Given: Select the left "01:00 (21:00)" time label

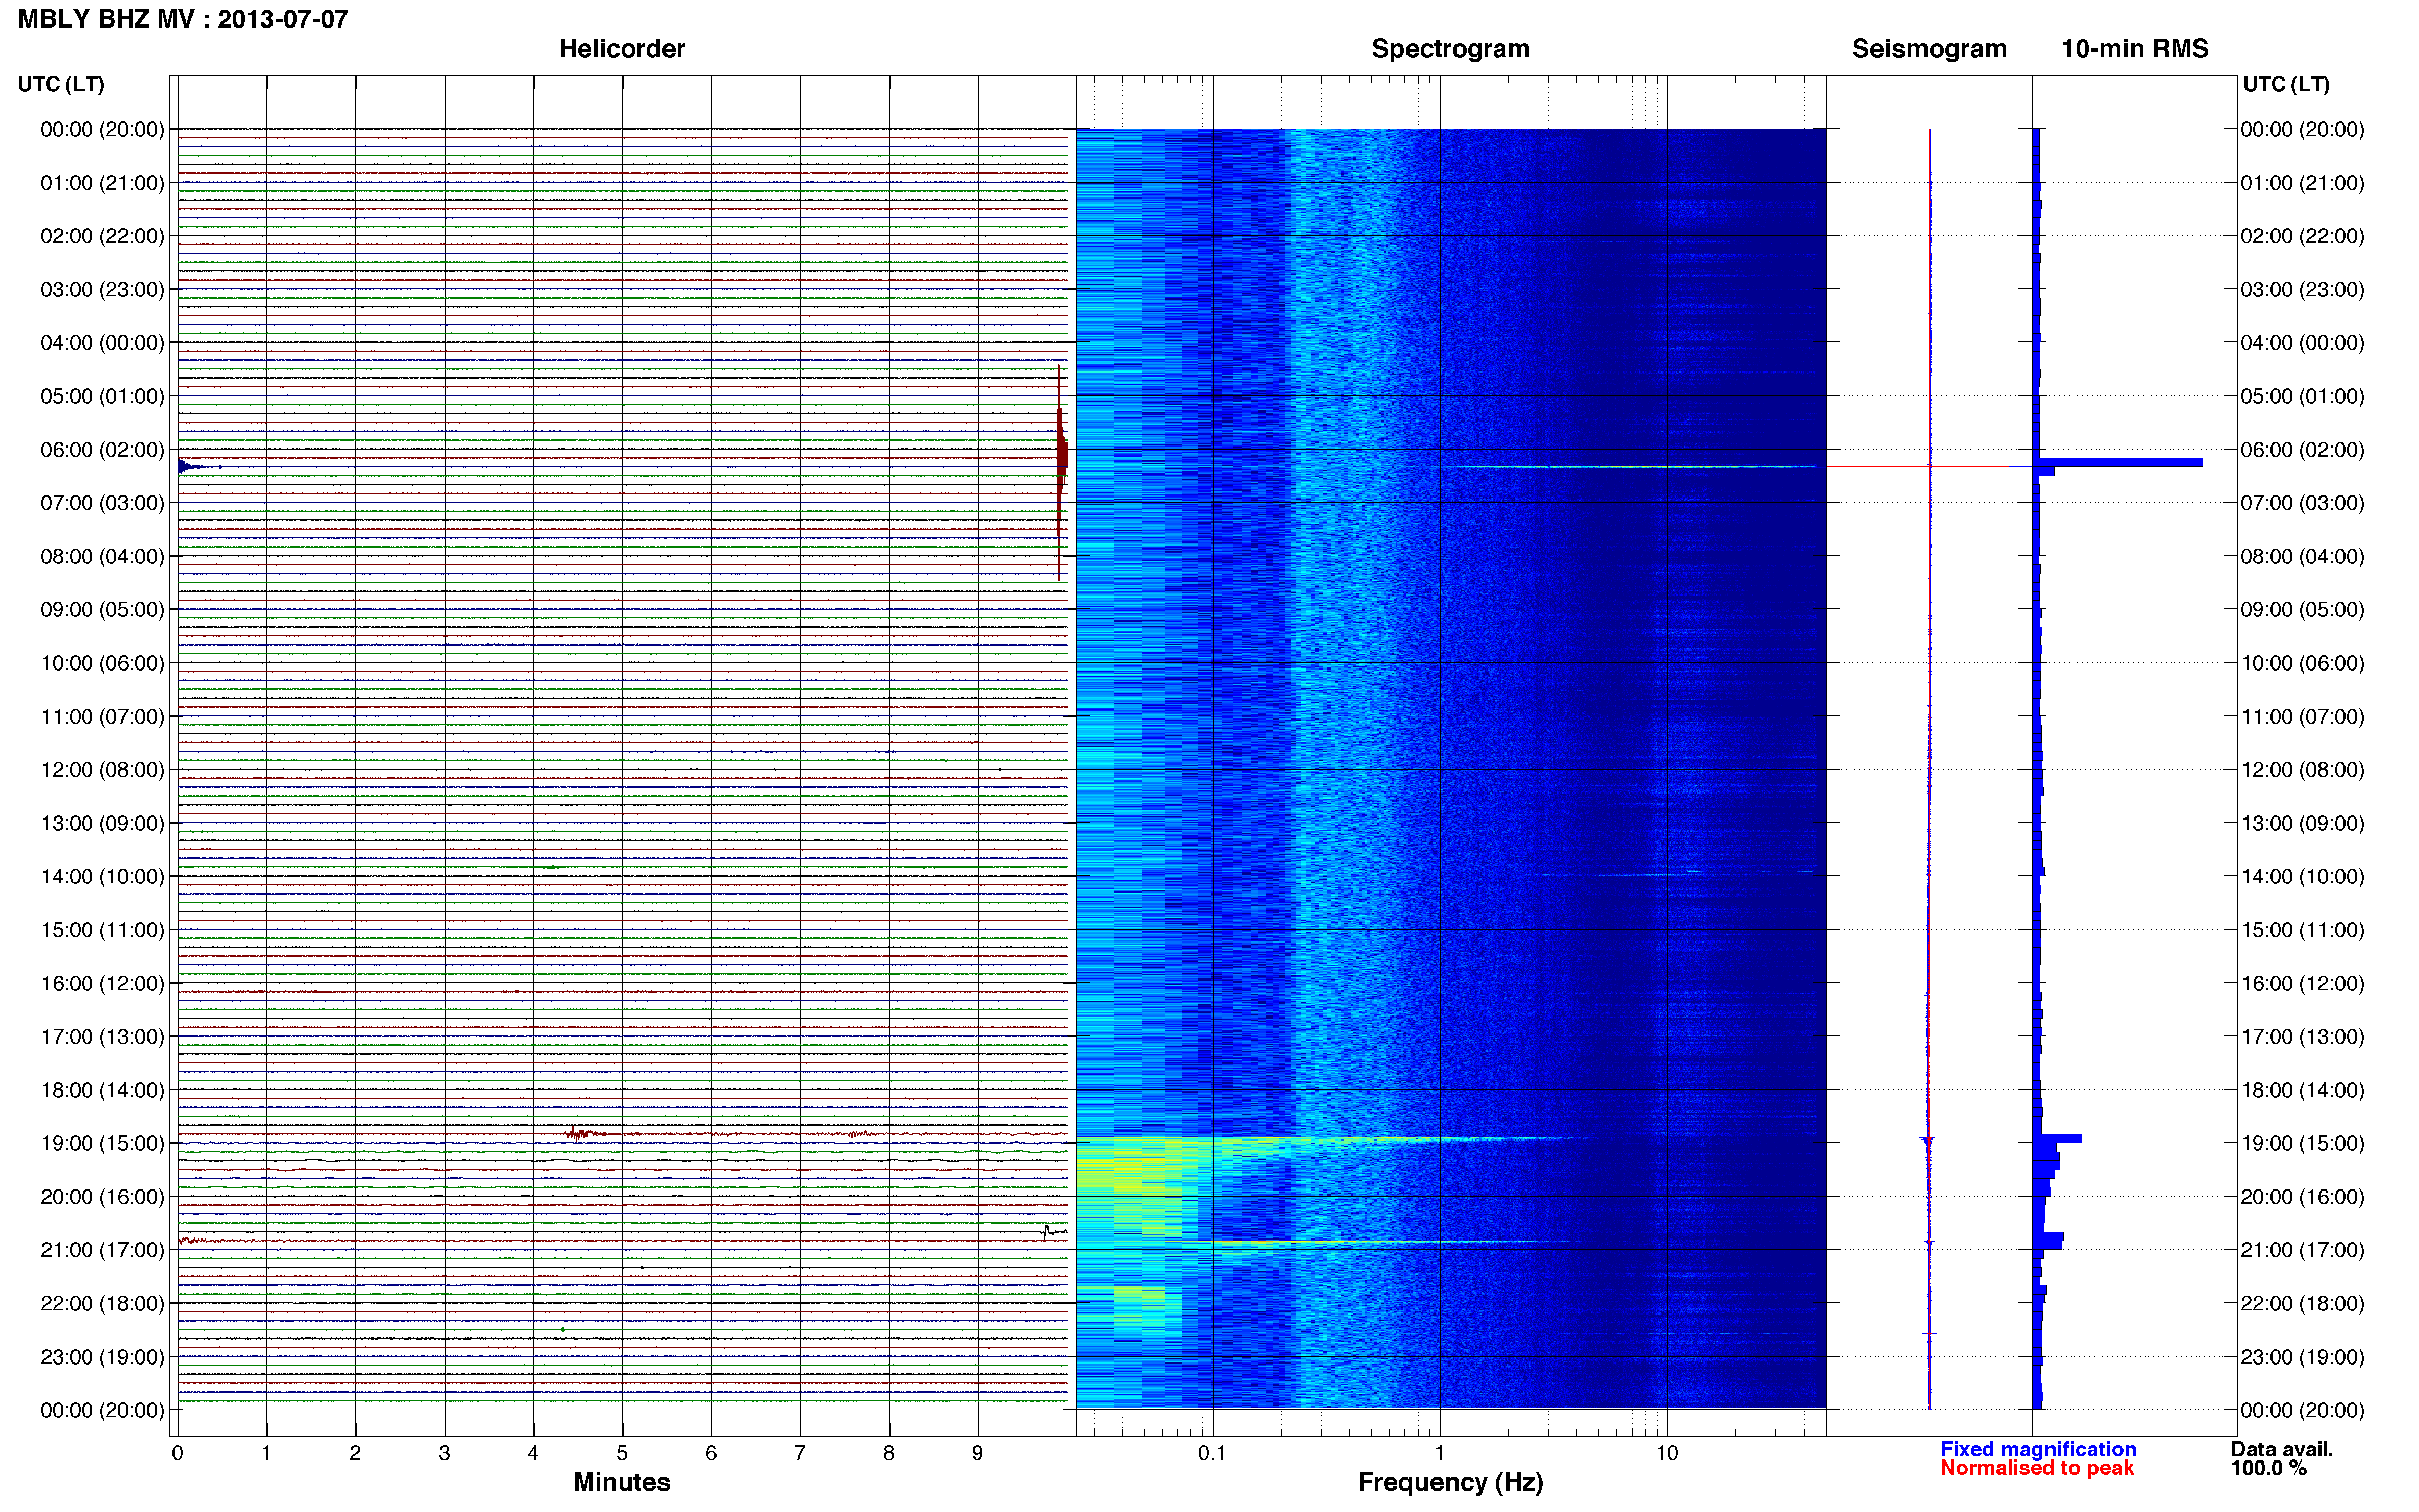Looking at the screenshot, I should coord(102,183).
